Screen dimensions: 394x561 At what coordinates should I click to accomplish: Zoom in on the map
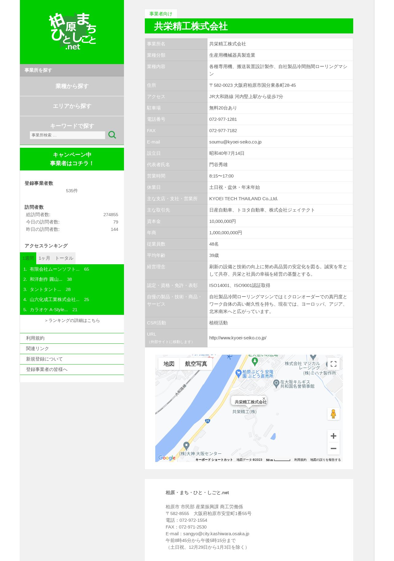[x=333, y=436]
